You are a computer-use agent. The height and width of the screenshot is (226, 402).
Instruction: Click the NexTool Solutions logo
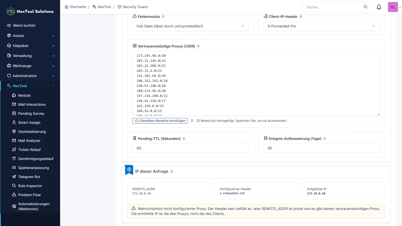(x=30, y=11)
